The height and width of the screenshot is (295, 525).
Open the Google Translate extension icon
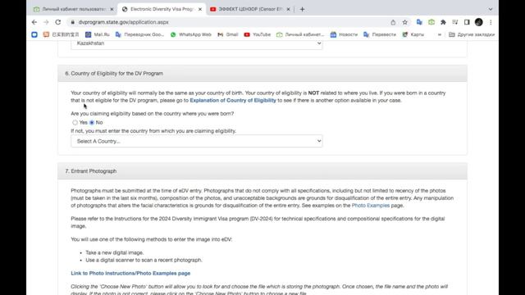click(x=419, y=22)
